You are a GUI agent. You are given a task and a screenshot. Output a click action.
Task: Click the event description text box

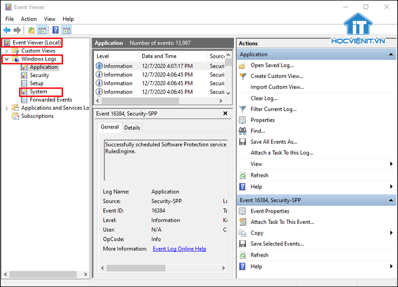point(166,160)
